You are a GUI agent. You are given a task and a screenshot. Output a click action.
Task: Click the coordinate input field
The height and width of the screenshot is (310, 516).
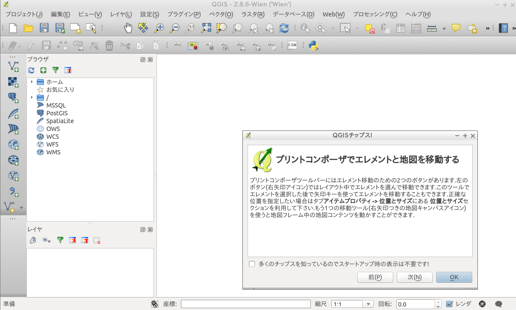(246, 304)
